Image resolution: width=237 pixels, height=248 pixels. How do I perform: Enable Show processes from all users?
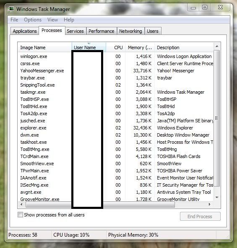click(x=20, y=215)
